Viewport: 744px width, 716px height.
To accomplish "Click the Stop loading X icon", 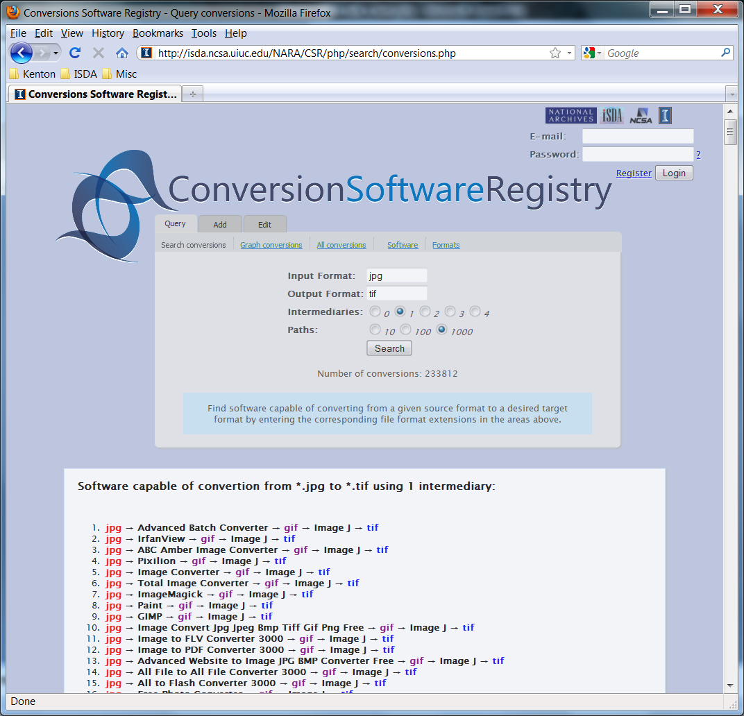I will pos(99,53).
